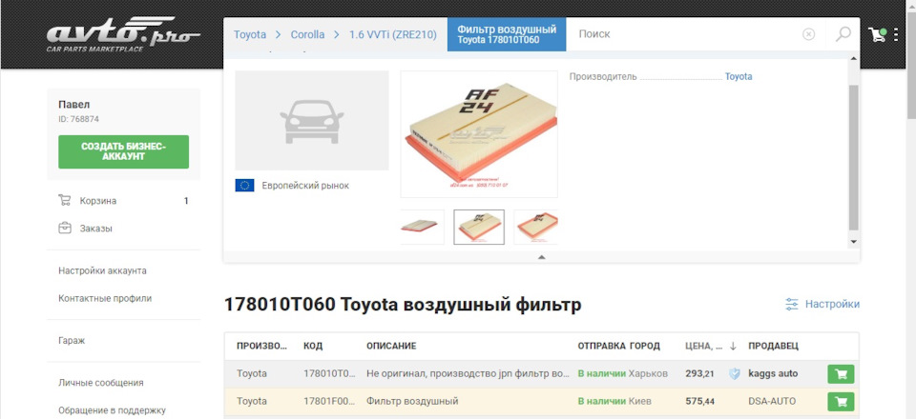This screenshot has width=916, height=419.
Task: Click the cart count 1 in the sidebar
Action: click(186, 201)
